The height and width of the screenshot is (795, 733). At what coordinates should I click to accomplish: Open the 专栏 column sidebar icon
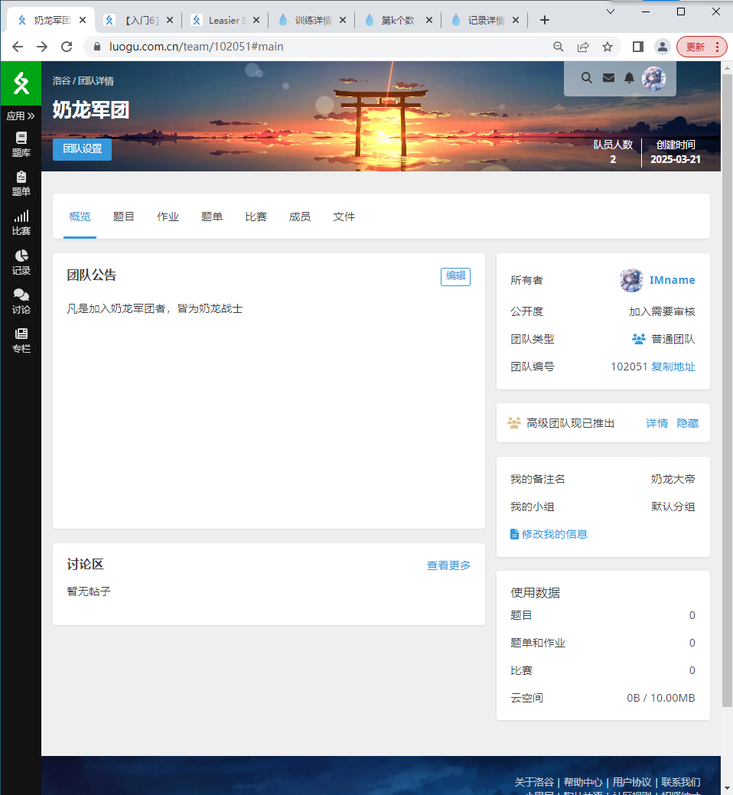coord(21,340)
